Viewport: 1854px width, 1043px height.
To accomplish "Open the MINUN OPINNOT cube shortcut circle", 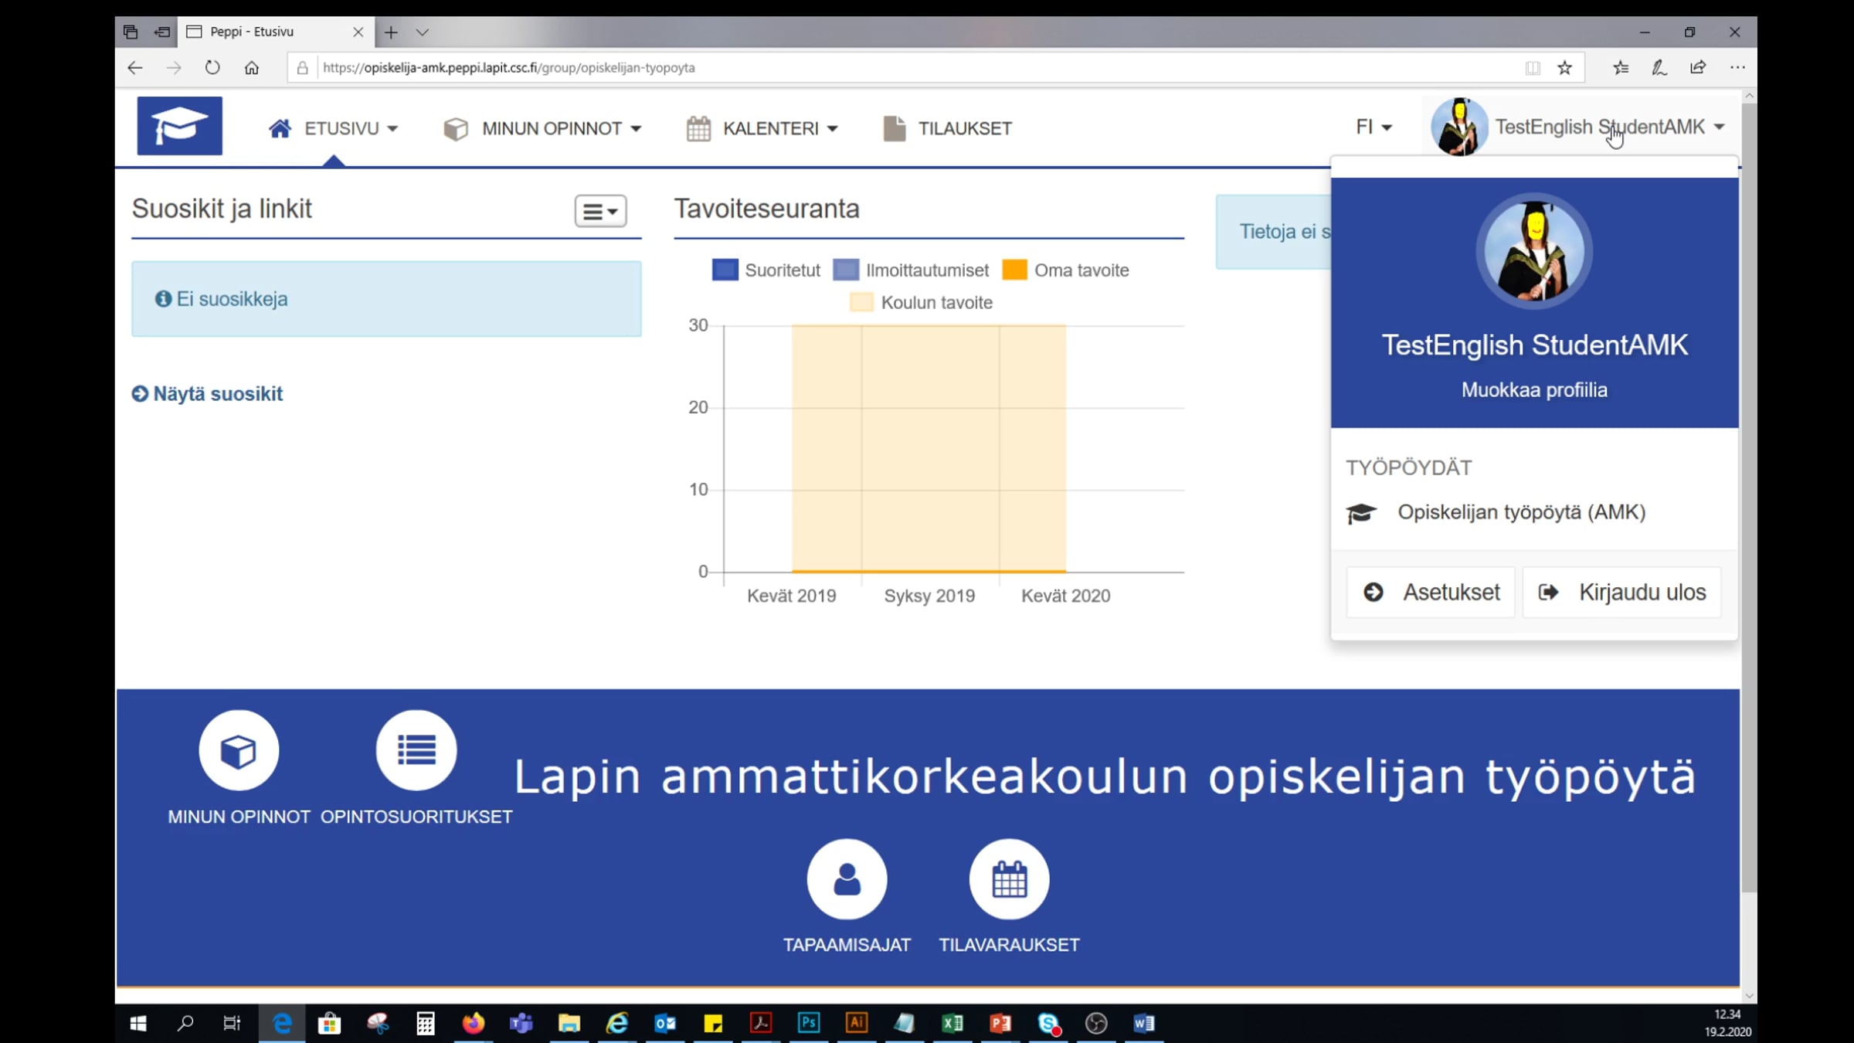I will click(x=239, y=750).
